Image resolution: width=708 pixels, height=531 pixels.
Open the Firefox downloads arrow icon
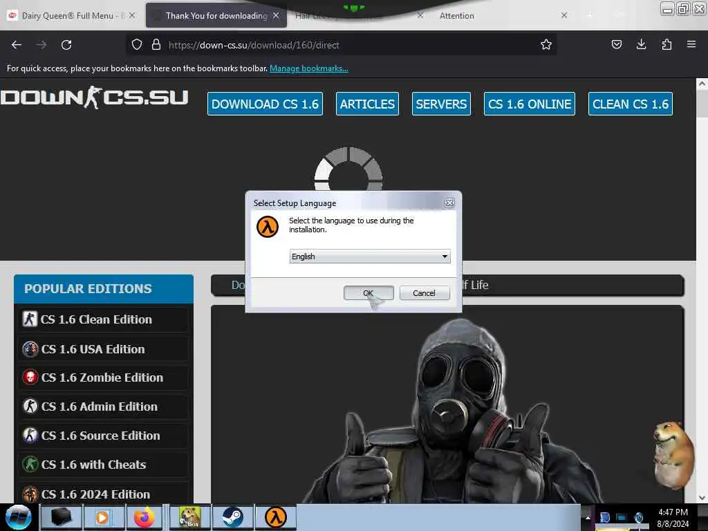pyautogui.click(x=641, y=44)
